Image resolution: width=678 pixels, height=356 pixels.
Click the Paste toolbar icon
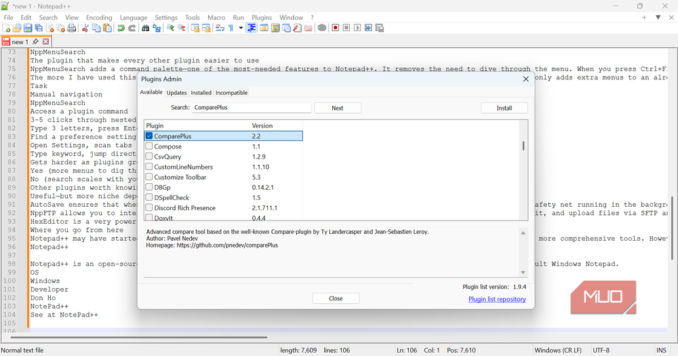tap(107, 28)
